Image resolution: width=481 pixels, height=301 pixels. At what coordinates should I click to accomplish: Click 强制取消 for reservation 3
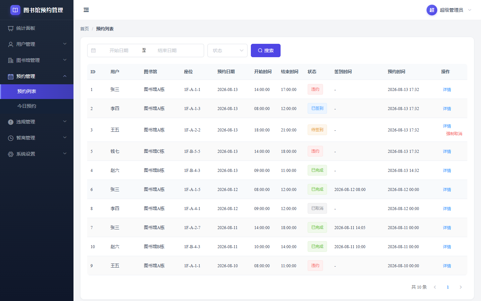click(454, 134)
